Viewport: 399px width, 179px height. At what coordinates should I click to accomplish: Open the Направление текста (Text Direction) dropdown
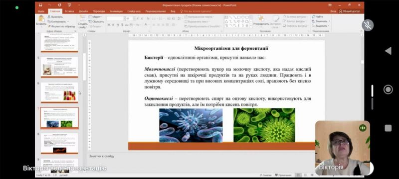(199, 17)
